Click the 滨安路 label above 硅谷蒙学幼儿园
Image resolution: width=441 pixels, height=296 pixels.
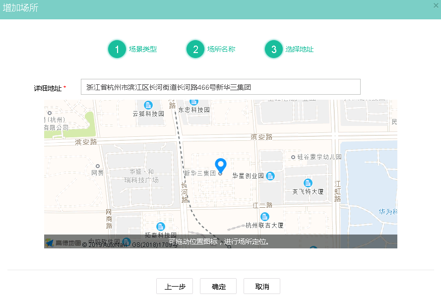pos(261,137)
